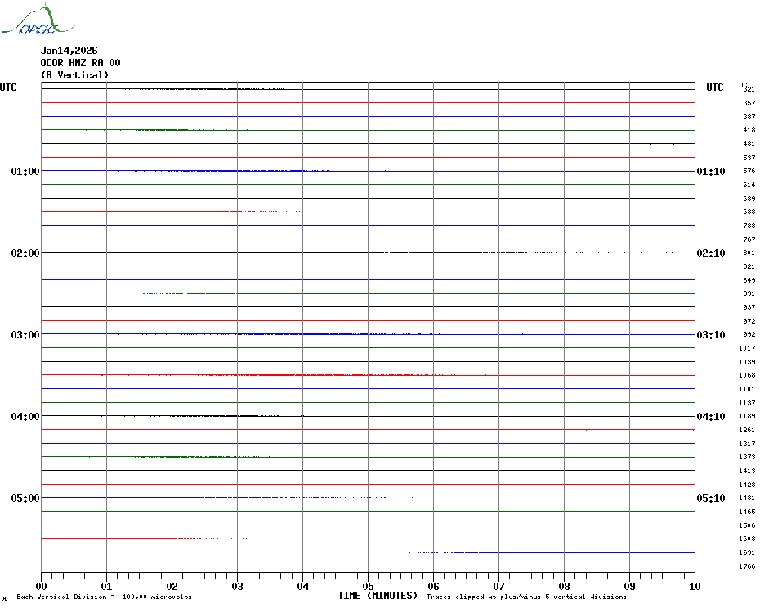
Task: Select the 02:00 hour label on left
Action: click(25, 253)
